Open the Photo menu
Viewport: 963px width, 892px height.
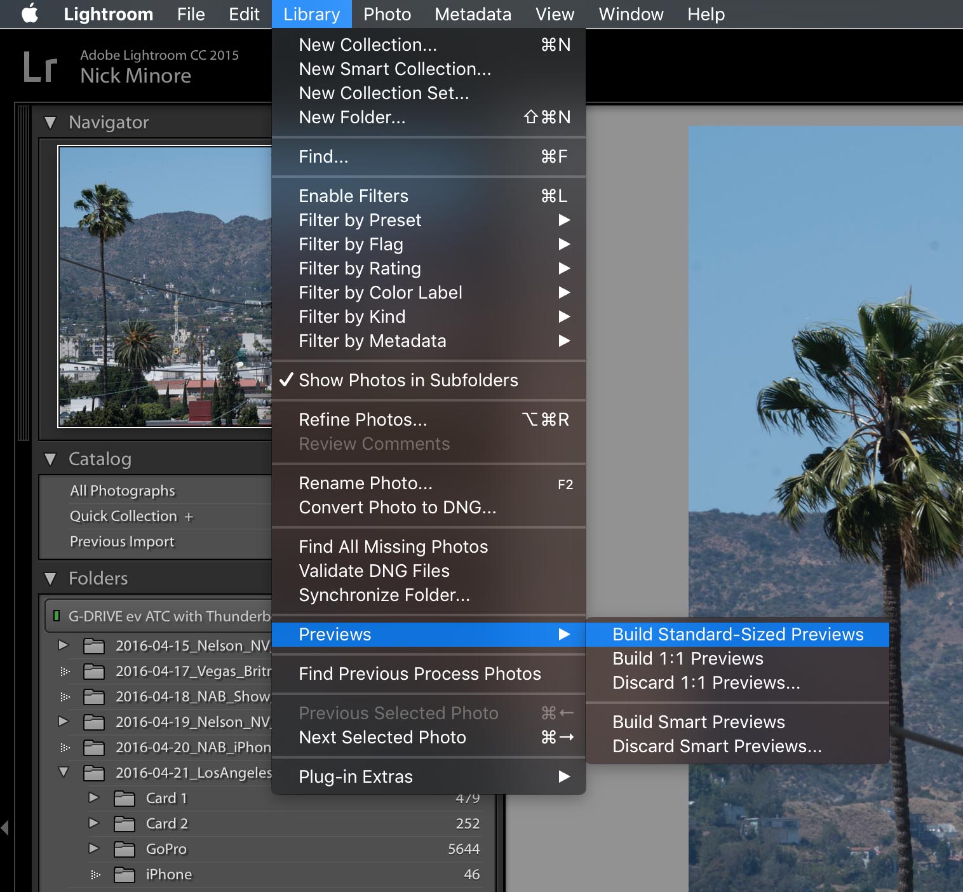387,14
